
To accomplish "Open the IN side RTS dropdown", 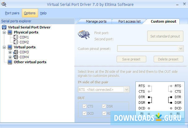I will [126, 90].
